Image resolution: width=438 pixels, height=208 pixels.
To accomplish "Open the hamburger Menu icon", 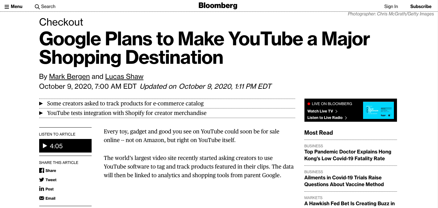I will coord(6,6).
